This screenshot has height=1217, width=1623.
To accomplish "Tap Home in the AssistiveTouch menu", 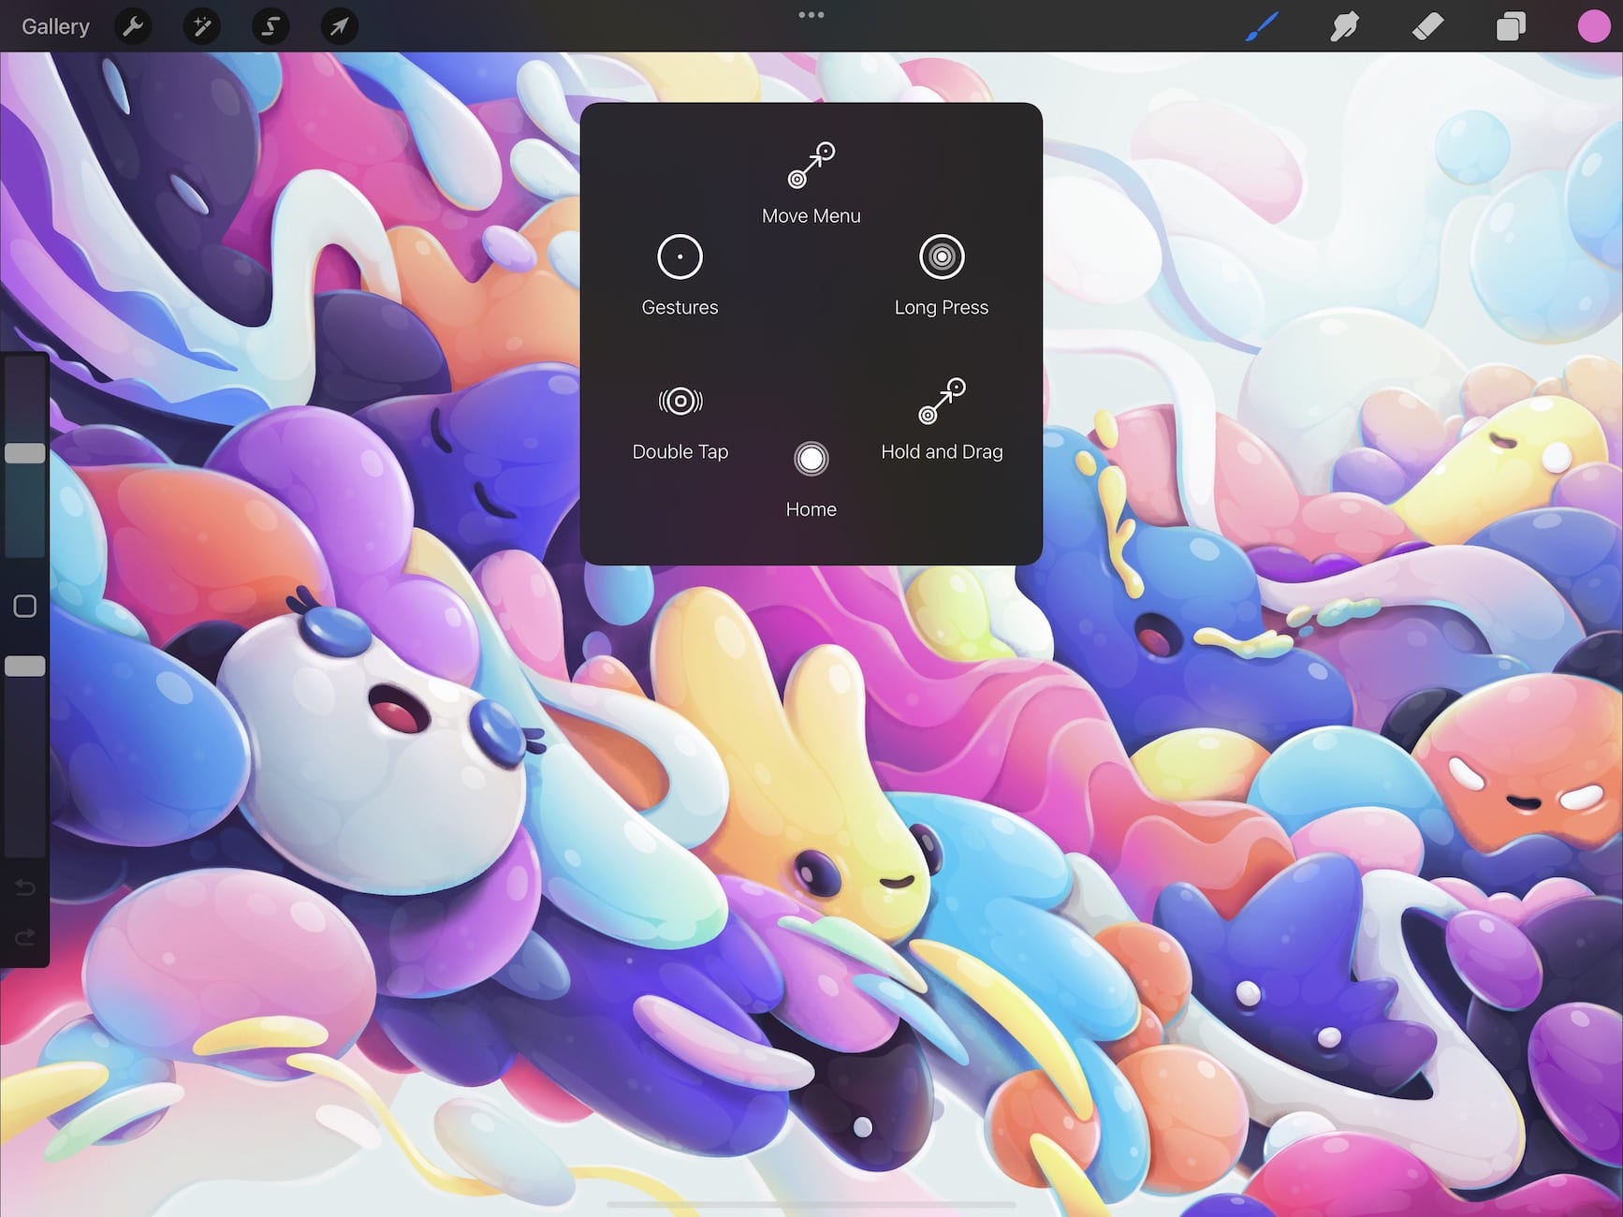I will [x=811, y=481].
